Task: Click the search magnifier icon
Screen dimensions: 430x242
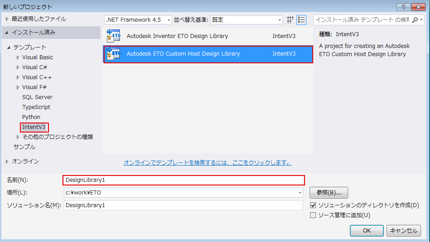Action: [x=415, y=20]
